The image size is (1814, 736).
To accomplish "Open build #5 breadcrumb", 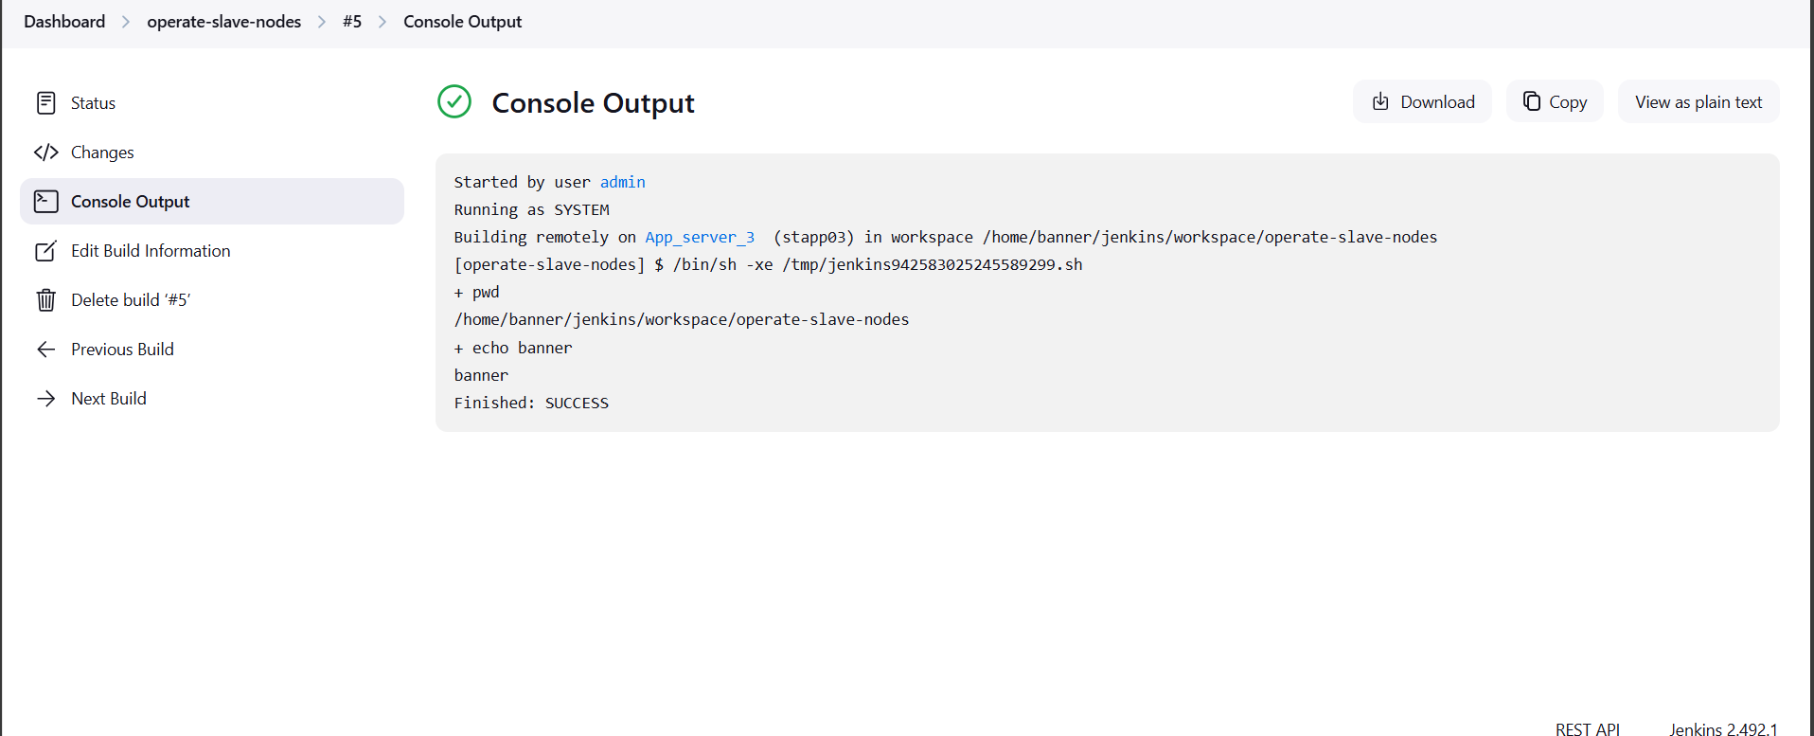I will (x=352, y=22).
